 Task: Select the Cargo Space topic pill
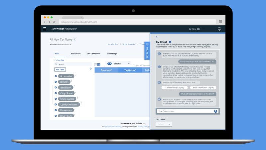66,93
